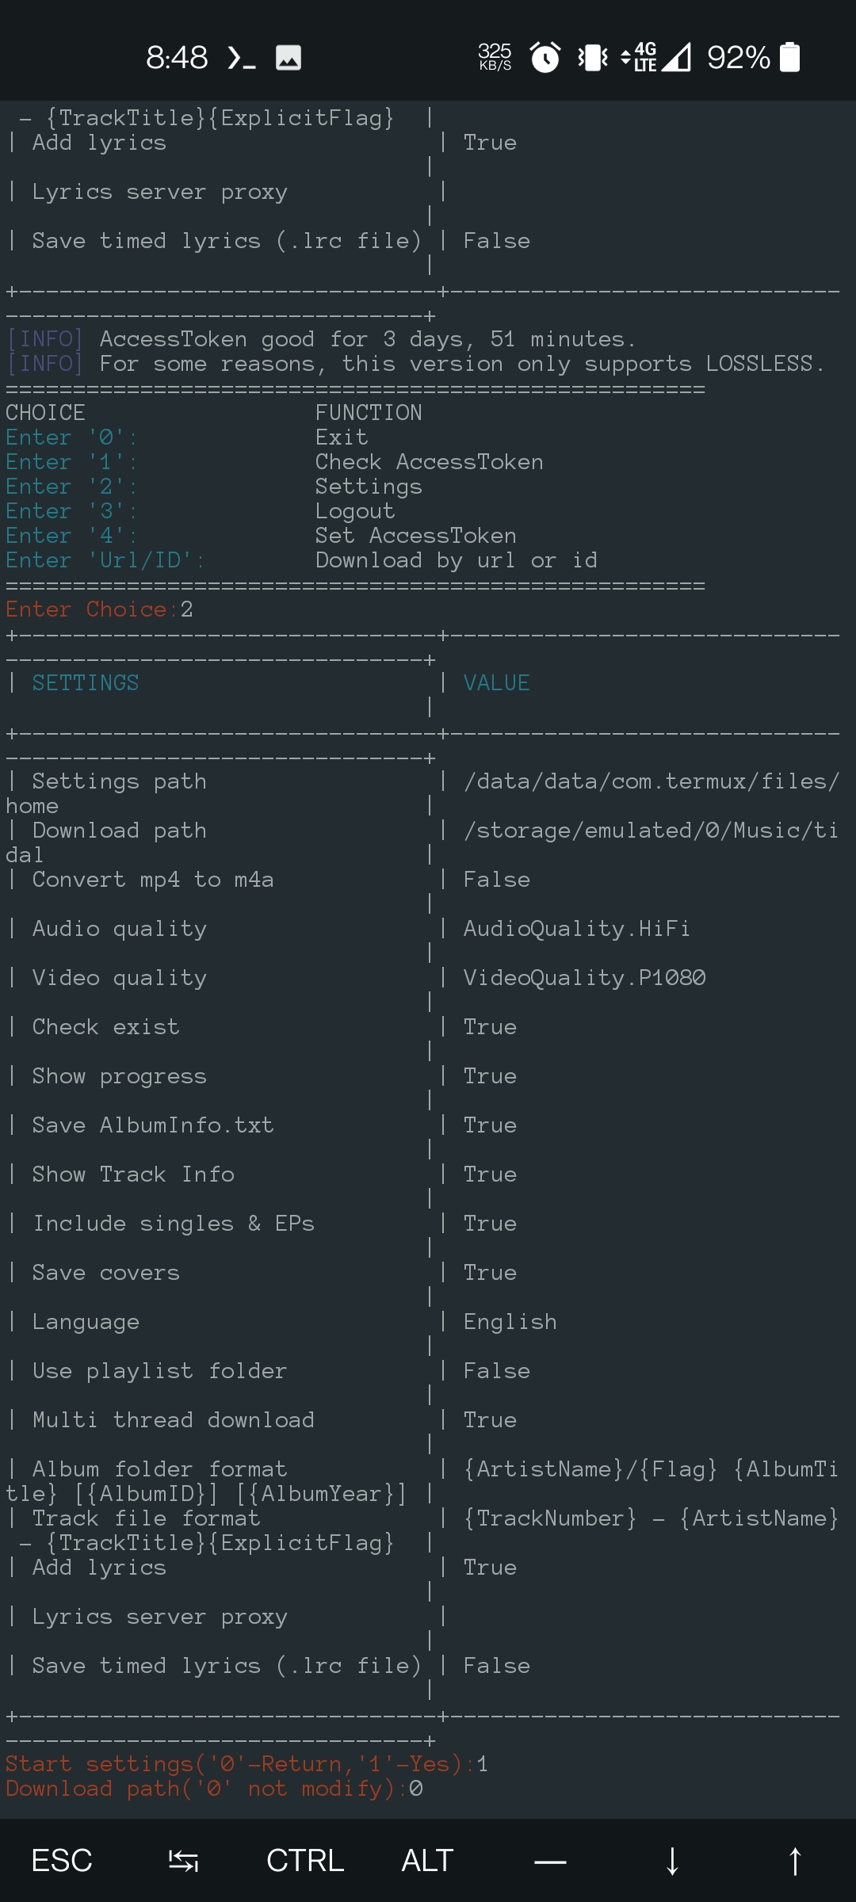Viewport: 856px width, 1902px height.
Task: Select the Check AccessToken option
Action: 429,461
